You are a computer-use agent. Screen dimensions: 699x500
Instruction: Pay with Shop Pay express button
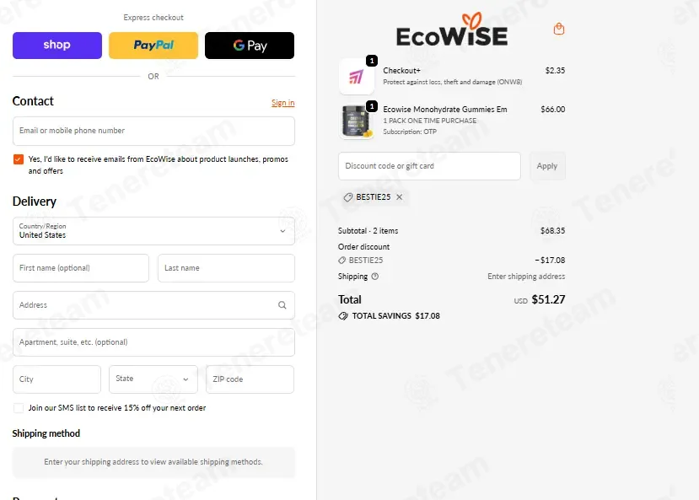pos(57,45)
